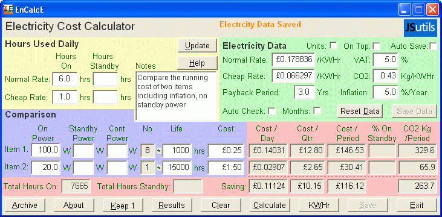Enable the Auto Save checkbox
The image size is (442, 217).
pyautogui.click(x=434, y=46)
